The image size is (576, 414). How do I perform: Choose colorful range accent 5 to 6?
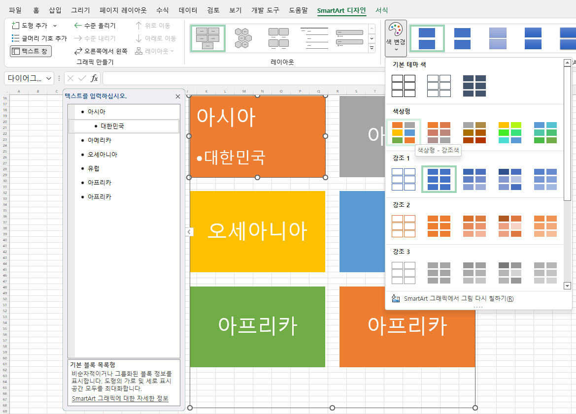pyautogui.click(x=545, y=132)
